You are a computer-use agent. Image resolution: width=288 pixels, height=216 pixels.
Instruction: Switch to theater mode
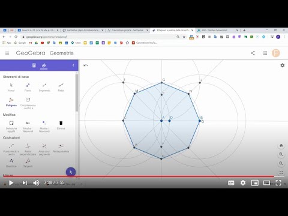coord(266,183)
